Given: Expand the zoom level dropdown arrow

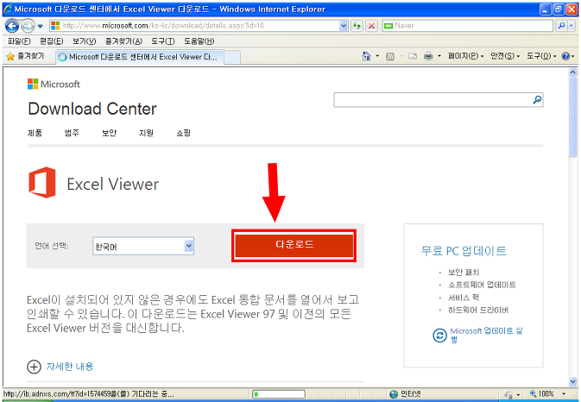Looking at the screenshot, I should pos(564,394).
